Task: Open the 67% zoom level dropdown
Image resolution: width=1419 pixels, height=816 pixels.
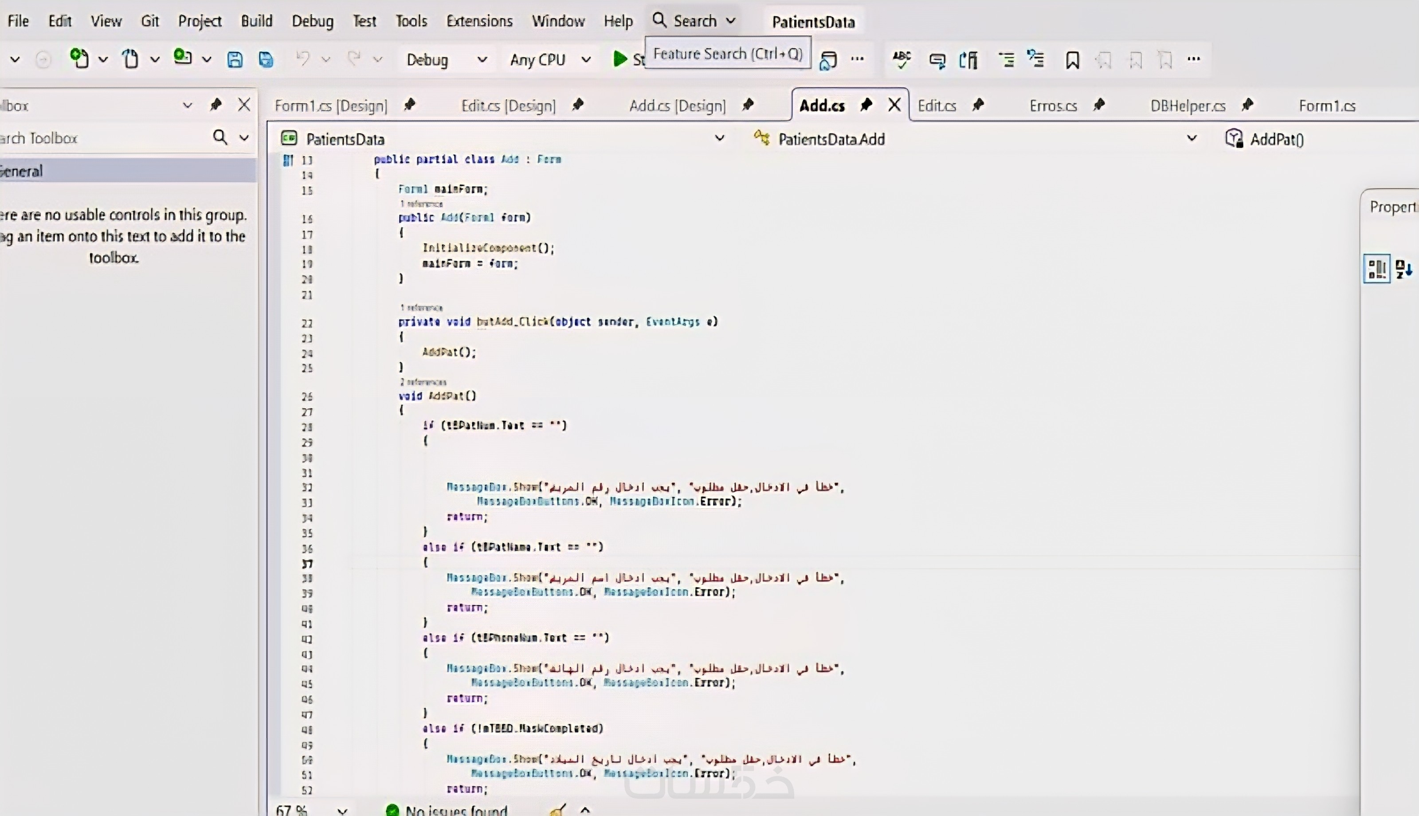Action: (x=342, y=810)
